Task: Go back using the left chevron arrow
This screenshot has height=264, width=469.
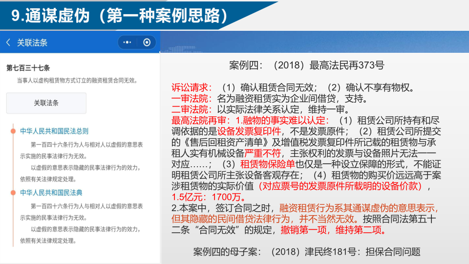Action: pyautogui.click(x=8, y=43)
